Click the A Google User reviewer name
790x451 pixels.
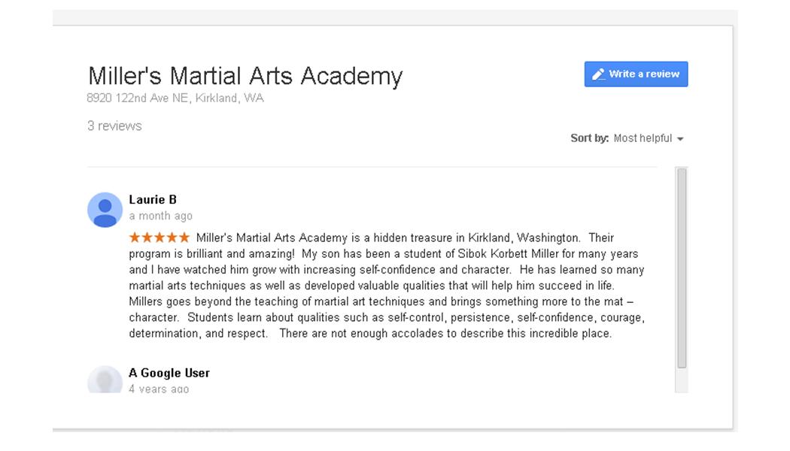point(169,373)
